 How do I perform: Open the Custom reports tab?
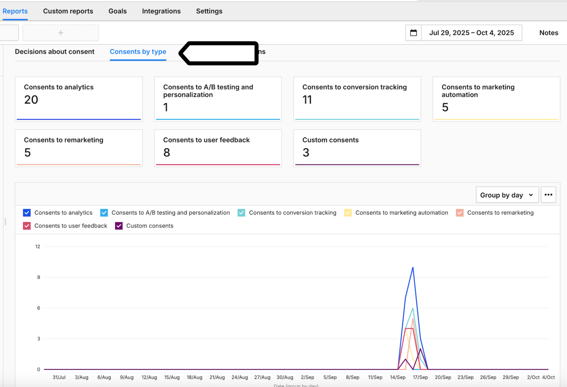[68, 11]
